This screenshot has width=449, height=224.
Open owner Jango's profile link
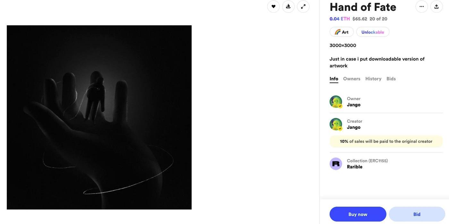point(354,105)
